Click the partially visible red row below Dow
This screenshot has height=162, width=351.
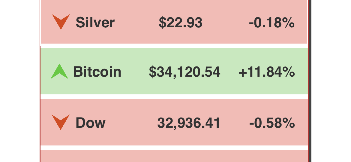(x=174, y=156)
